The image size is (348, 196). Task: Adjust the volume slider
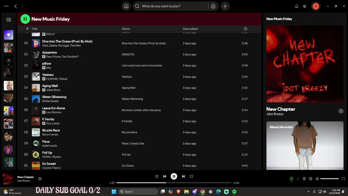(329, 179)
